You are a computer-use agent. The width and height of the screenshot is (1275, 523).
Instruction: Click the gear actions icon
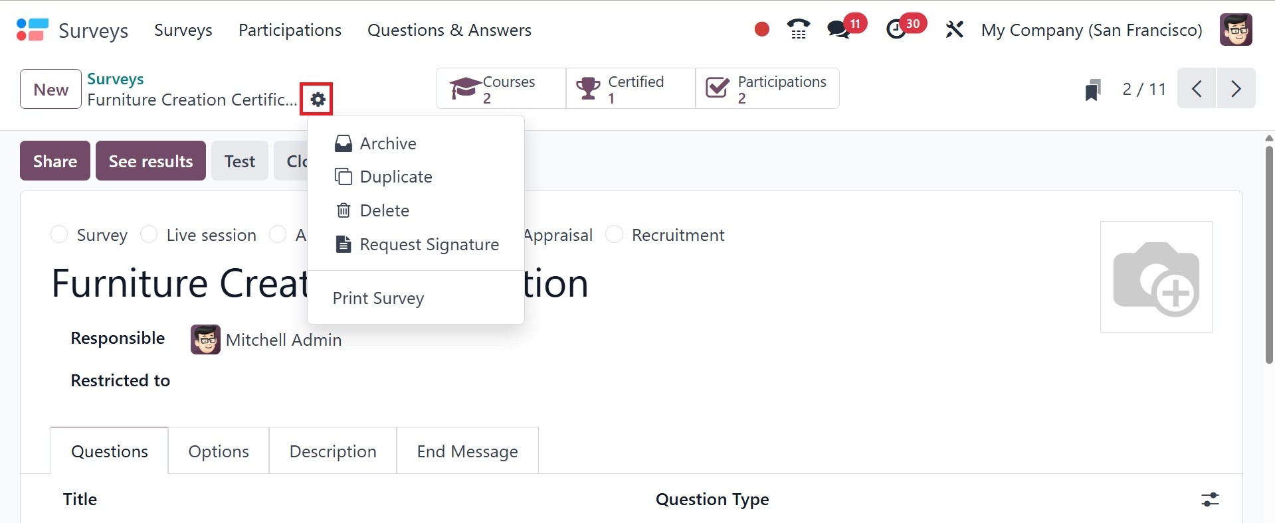318,100
